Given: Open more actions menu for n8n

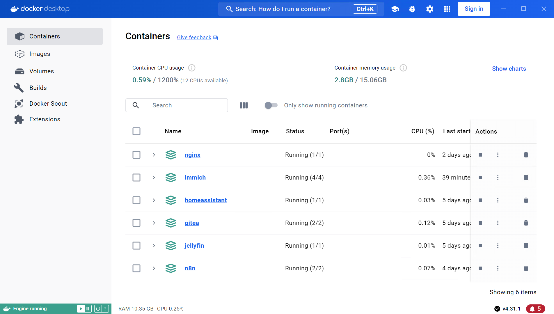Looking at the screenshot, I should (498, 268).
